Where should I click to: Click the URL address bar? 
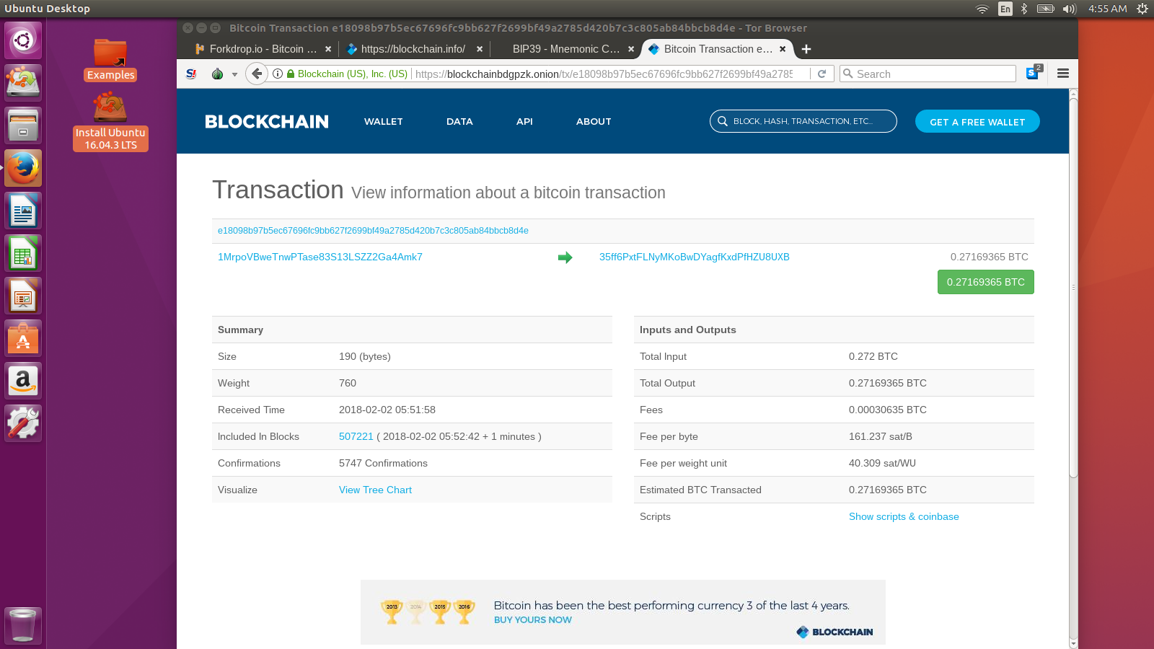(x=603, y=74)
